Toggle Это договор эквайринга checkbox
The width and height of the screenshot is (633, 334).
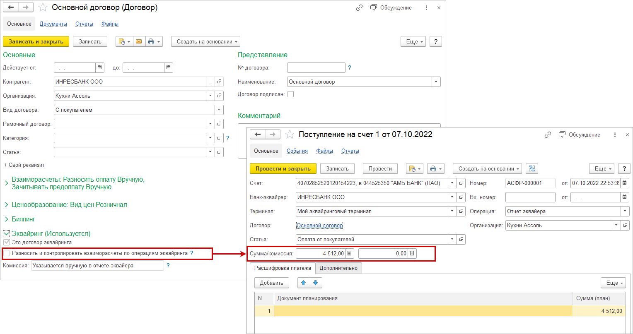click(6, 242)
